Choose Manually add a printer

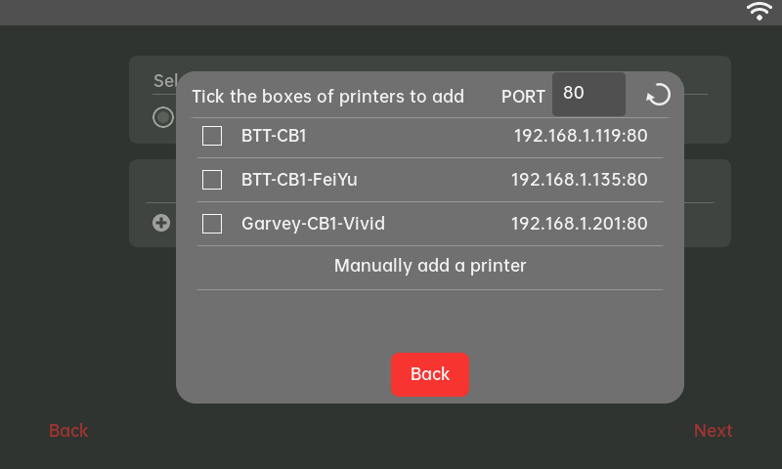pos(430,266)
